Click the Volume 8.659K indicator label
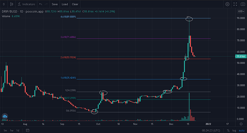This screenshot has height=133, width=247. pos(11,16)
